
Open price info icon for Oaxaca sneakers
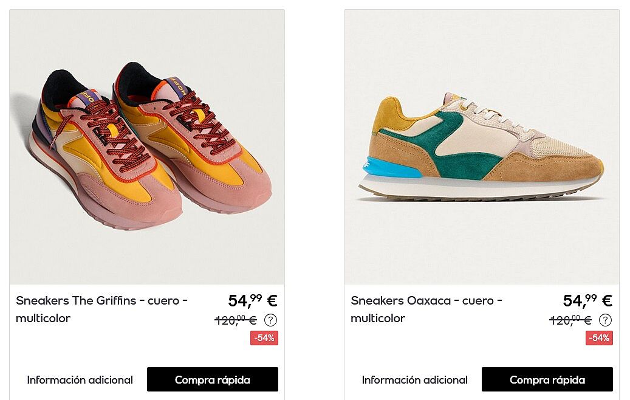[605, 320]
